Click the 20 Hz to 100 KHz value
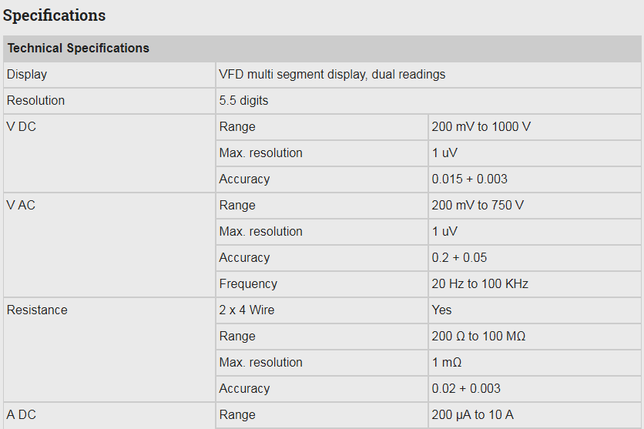Image resolution: width=644 pixels, height=429 pixels. [x=480, y=284]
